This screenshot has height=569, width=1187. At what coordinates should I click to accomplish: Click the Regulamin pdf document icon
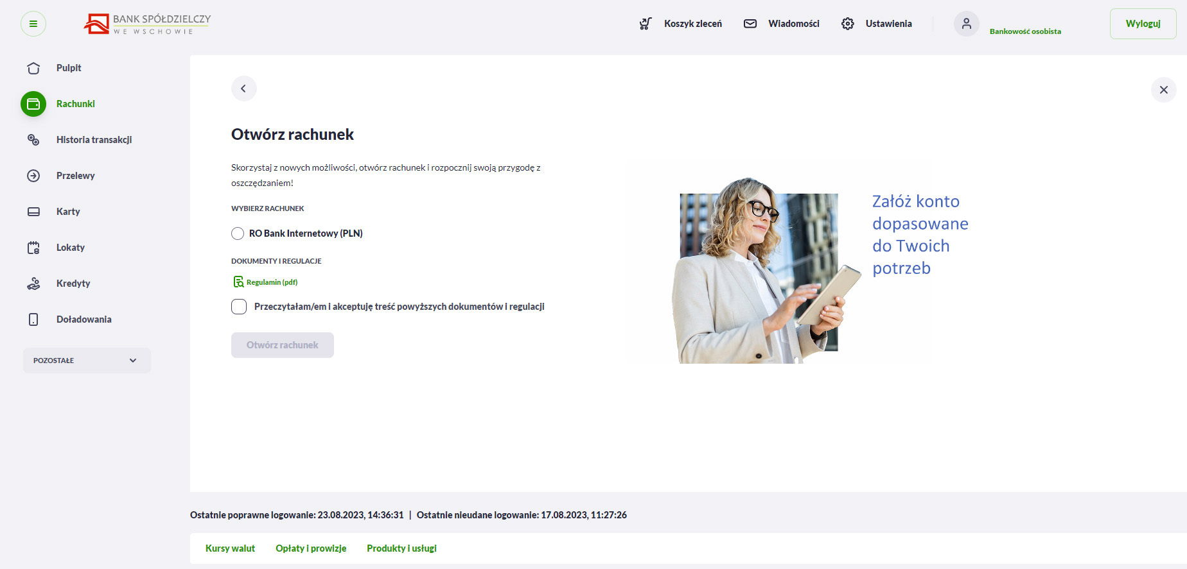tap(238, 282)
